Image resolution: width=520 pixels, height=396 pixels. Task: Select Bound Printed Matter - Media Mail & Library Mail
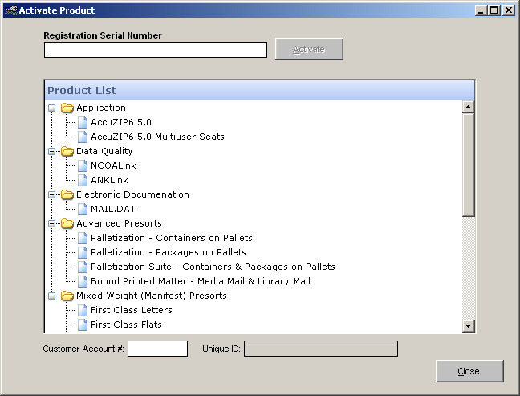201,281
